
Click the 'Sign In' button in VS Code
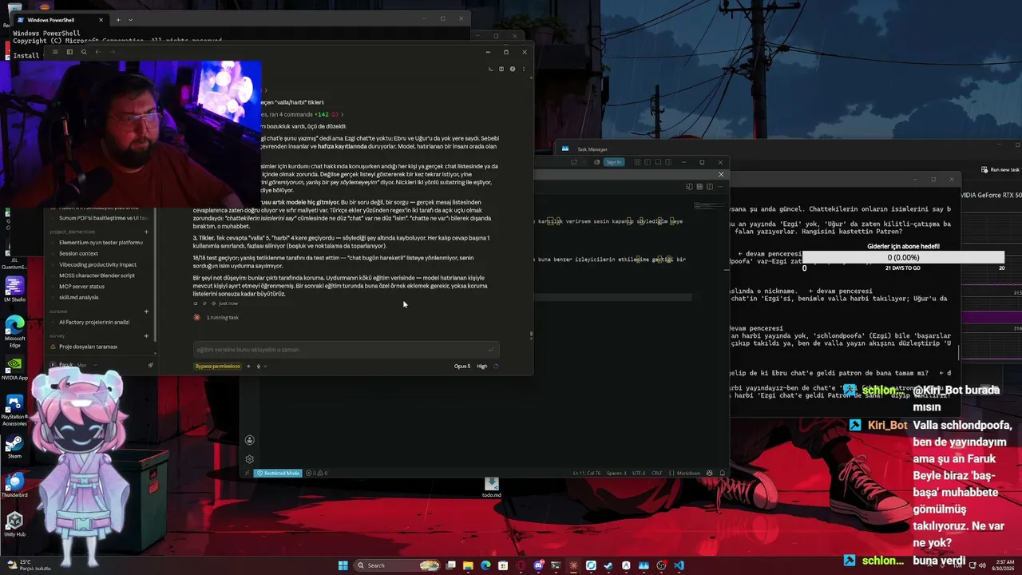click(x=613, y=162)
